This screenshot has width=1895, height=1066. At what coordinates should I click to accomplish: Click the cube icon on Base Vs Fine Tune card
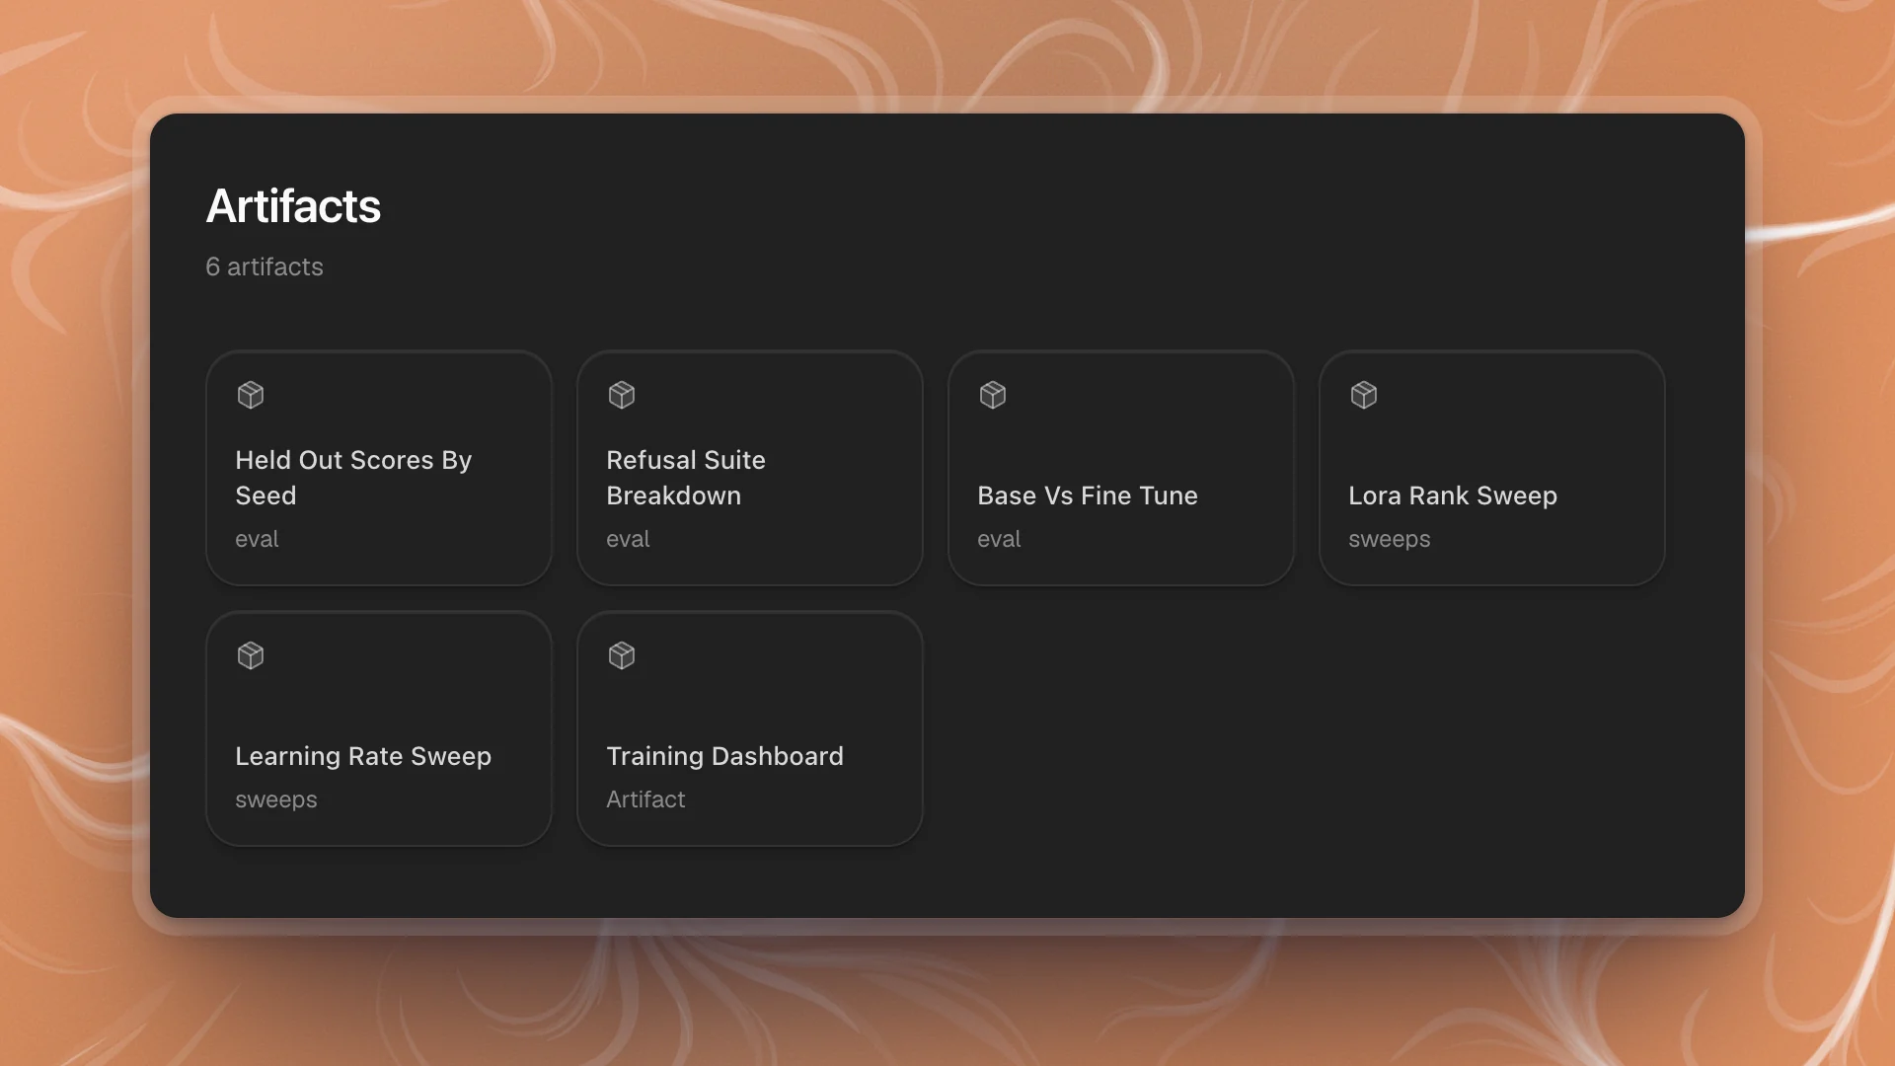(x=993, y=395)
